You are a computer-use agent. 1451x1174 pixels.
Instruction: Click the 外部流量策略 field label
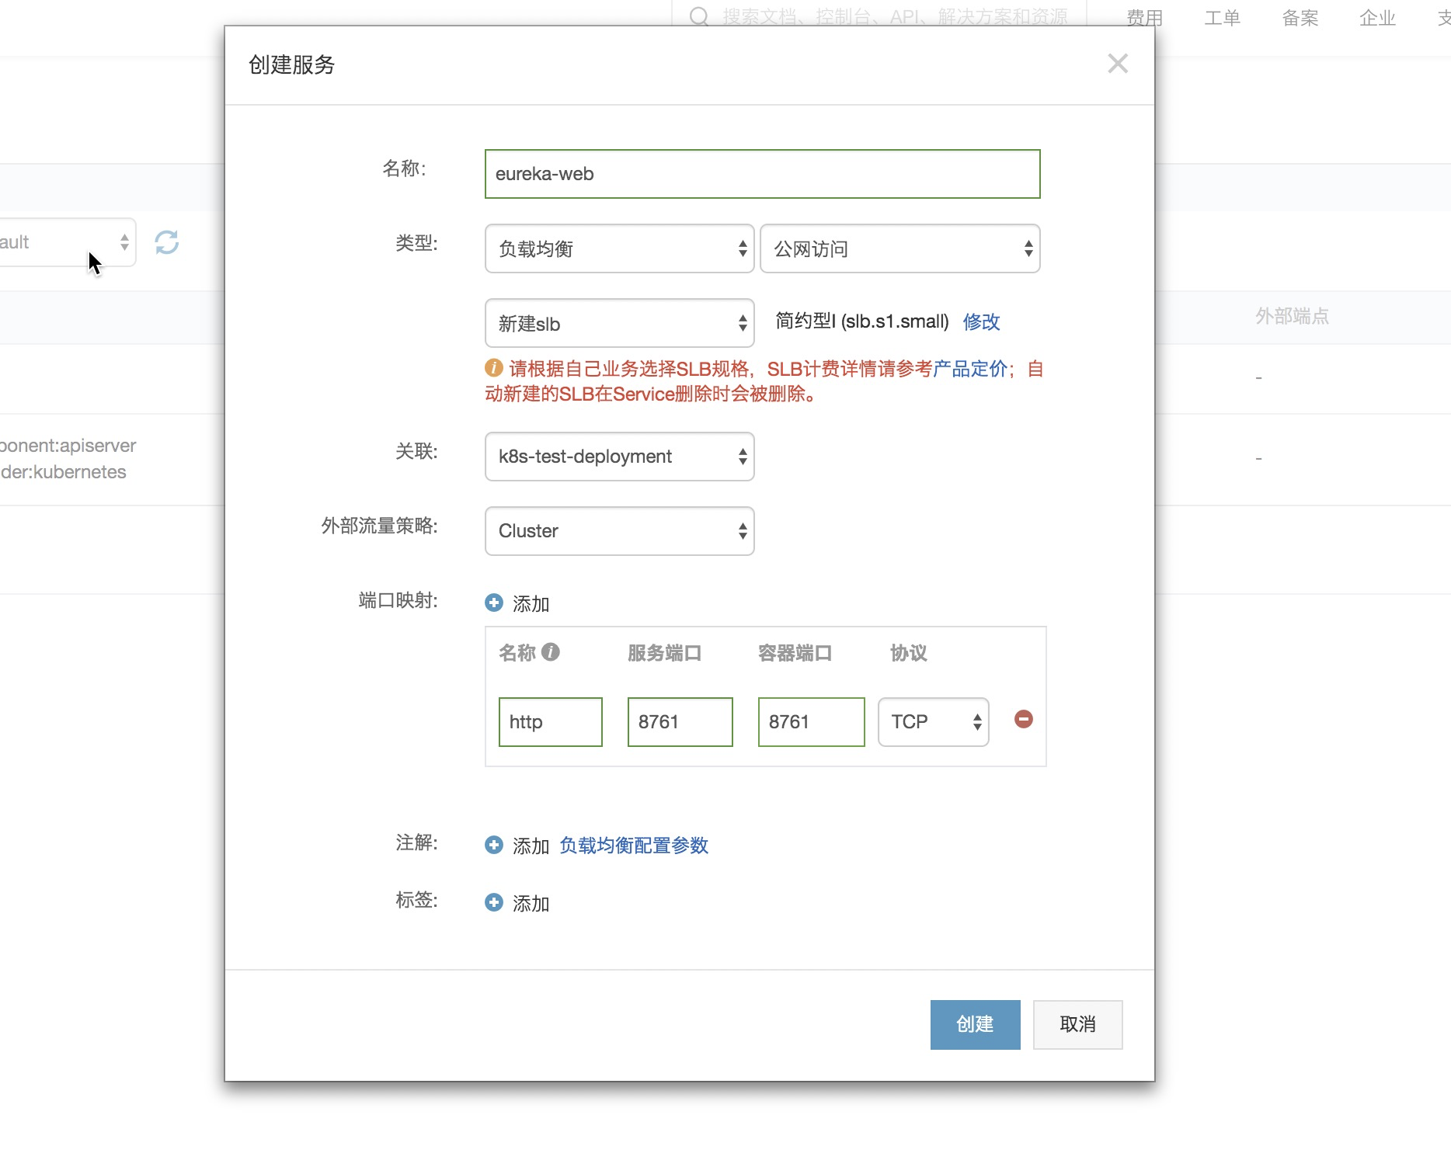(x=380, y=526)
